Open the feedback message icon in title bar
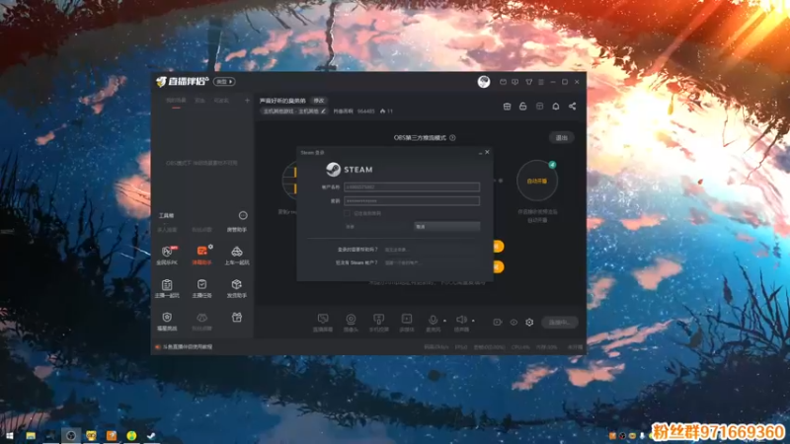Image resolution: width=790 pixels, height=444 pixels. 514,82
